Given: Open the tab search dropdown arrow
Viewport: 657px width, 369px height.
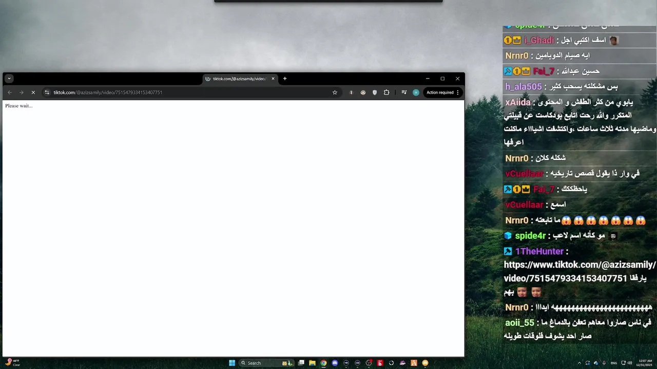Looking at the screenshot, I should pos(9,78).
